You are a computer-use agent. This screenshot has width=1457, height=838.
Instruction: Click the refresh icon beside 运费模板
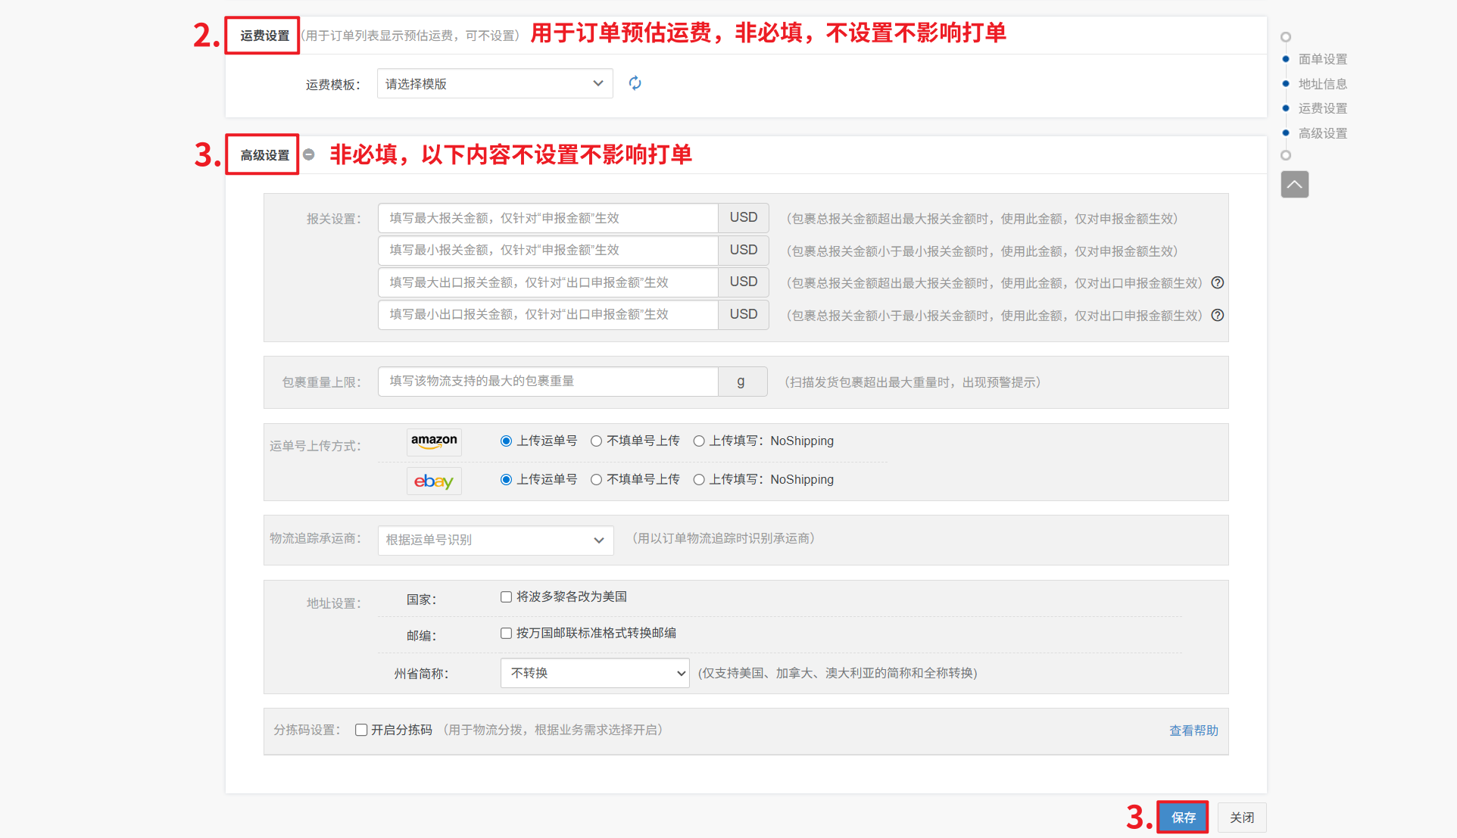(635, 83)
